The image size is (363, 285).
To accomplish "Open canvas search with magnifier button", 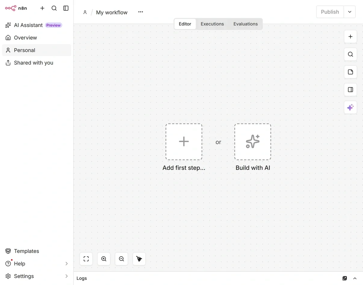I will (x=351, y=54).
